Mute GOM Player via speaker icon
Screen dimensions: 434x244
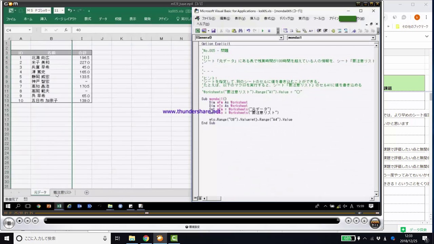(x=360, y=213)
